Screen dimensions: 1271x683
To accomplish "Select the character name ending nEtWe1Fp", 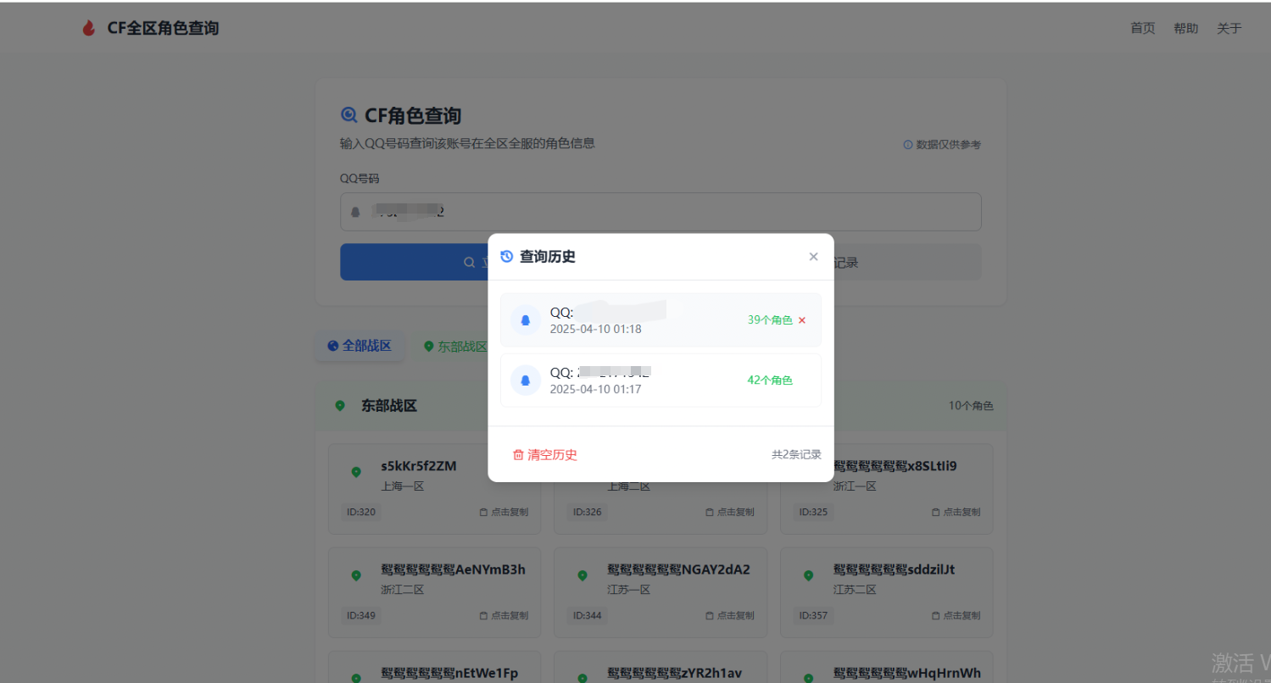I will pos(449,674).
